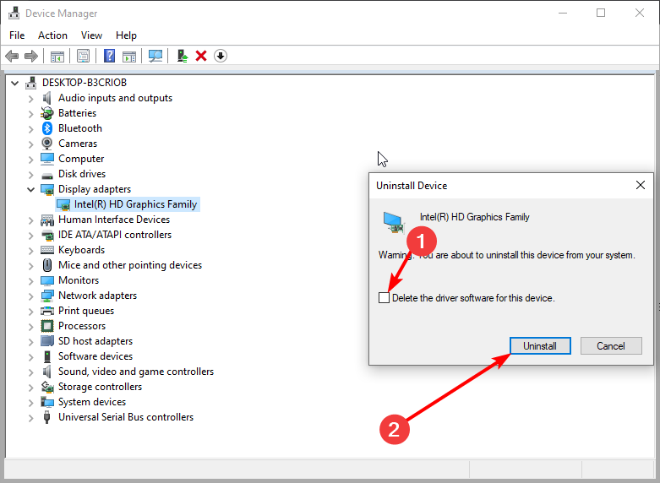Screen dimensions: 660x483
Task: Click the Disk drives icon
Action: [x=47, y=175]
